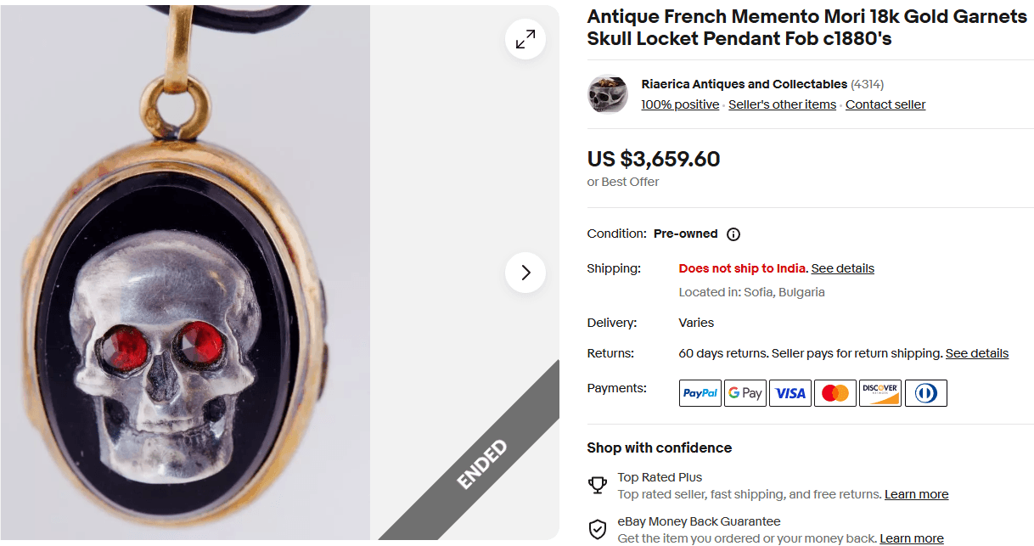
Task: Open the Pre-owned condition info tooltip
Action: (733, 234)
